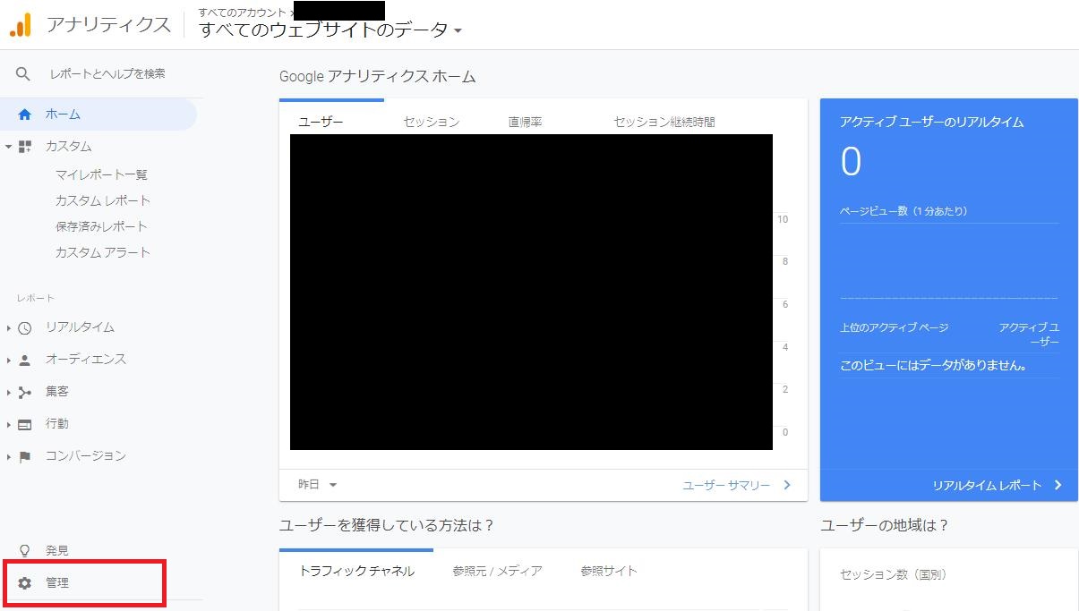Click the Google Analytics logo icon
1079x611 pixels.
coord(21,25)
